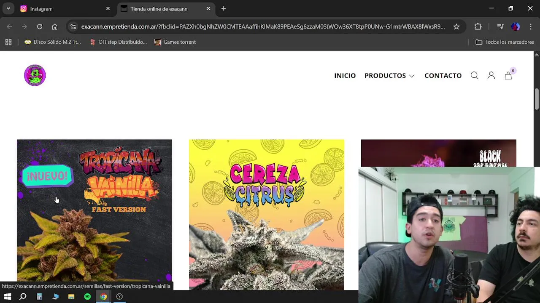Open Spotify from the taskbar
The height and width of the screenshot is (303, 540).
[x=87, y=297]
